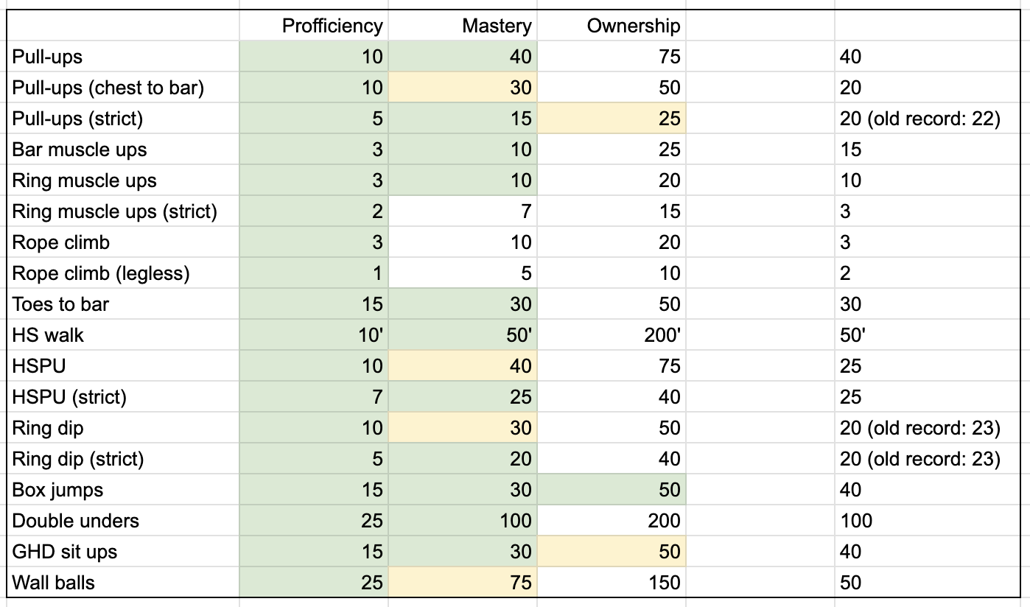This screenshot has width=1030, height=607.
Task: Click the Ring muscle ups (strict) label
Action: click(115, 211)
